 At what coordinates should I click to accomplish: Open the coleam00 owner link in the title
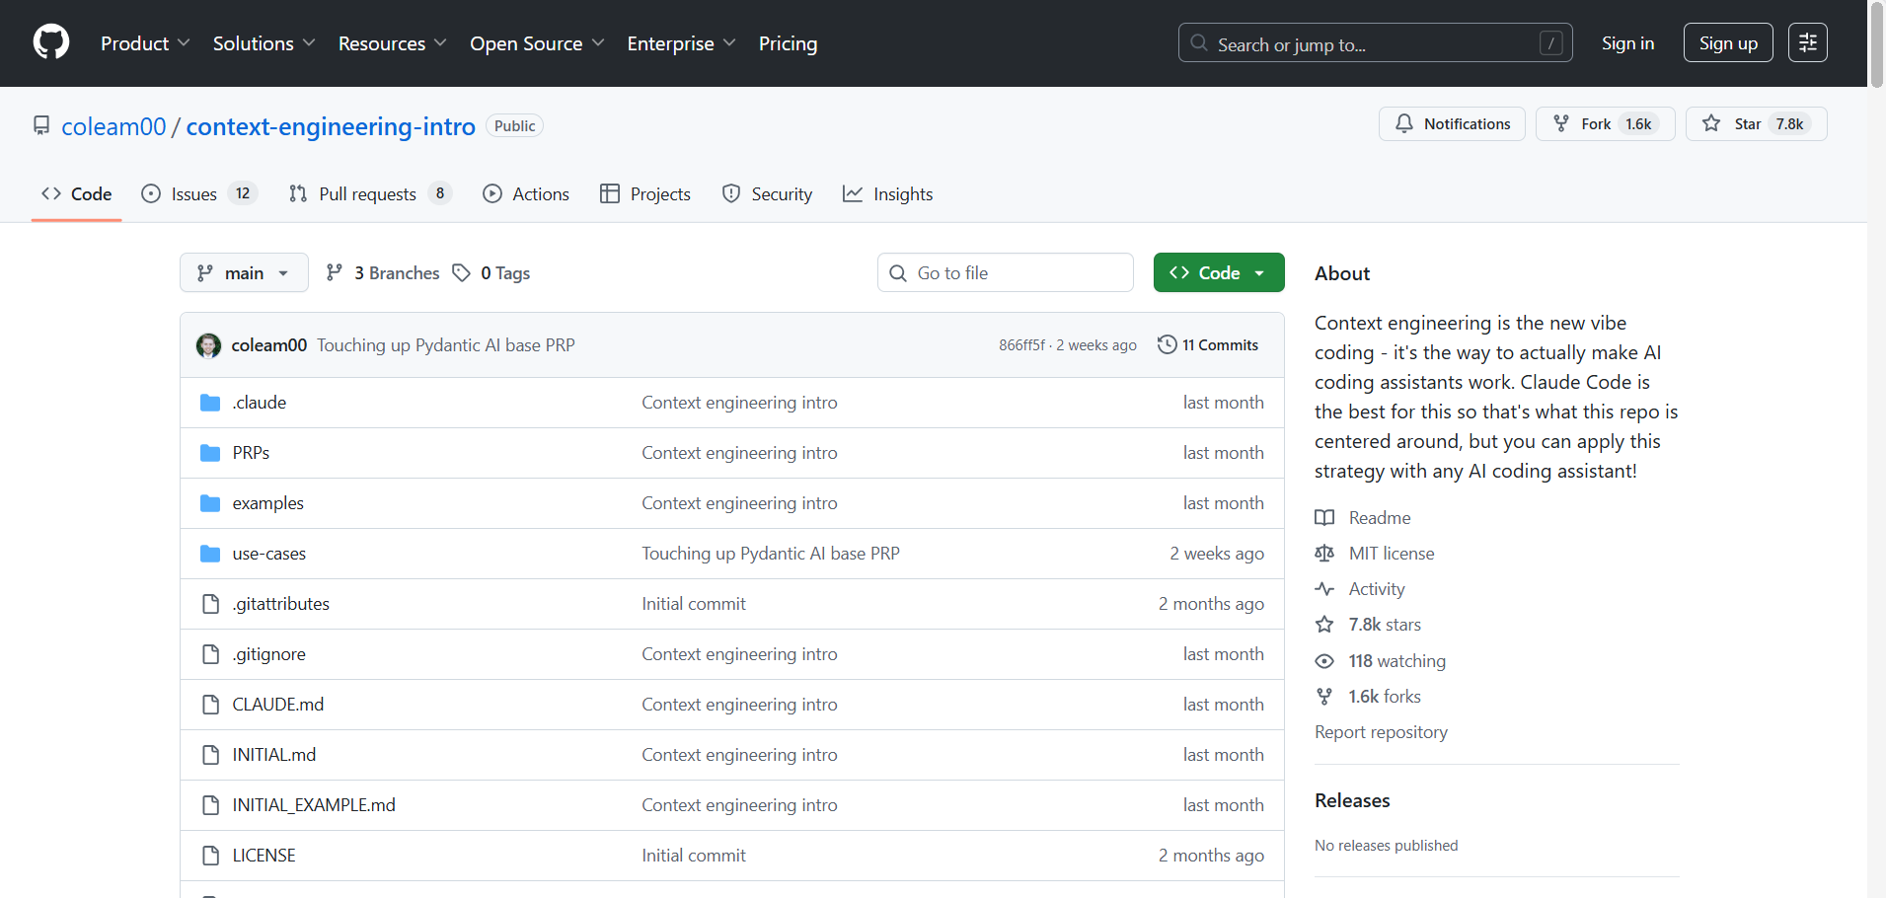(x=113, y=126)
